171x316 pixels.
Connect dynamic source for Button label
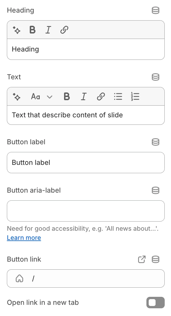155,142
